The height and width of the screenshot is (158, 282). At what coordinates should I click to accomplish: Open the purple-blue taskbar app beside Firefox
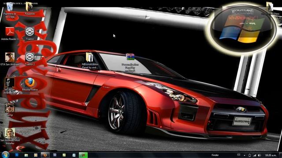click(x=55, y=155)
